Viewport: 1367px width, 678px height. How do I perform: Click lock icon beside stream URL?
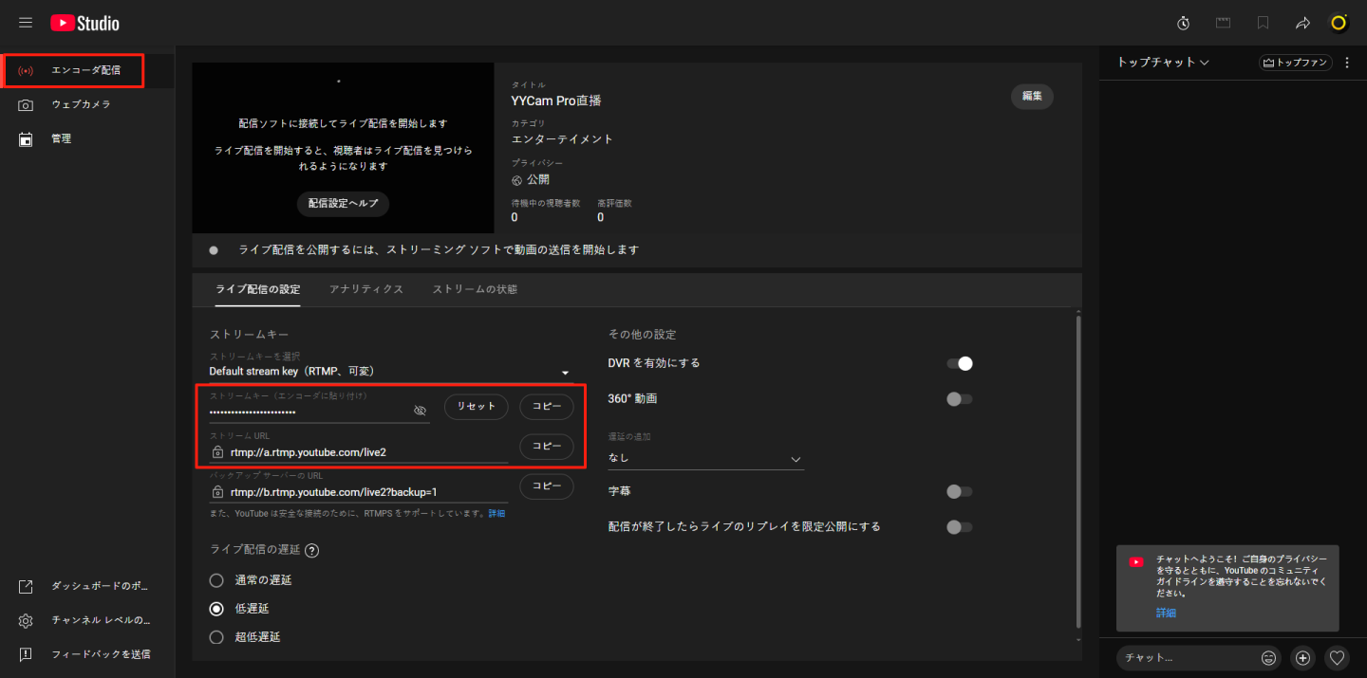pyautogui.click(x=217, y=452)
